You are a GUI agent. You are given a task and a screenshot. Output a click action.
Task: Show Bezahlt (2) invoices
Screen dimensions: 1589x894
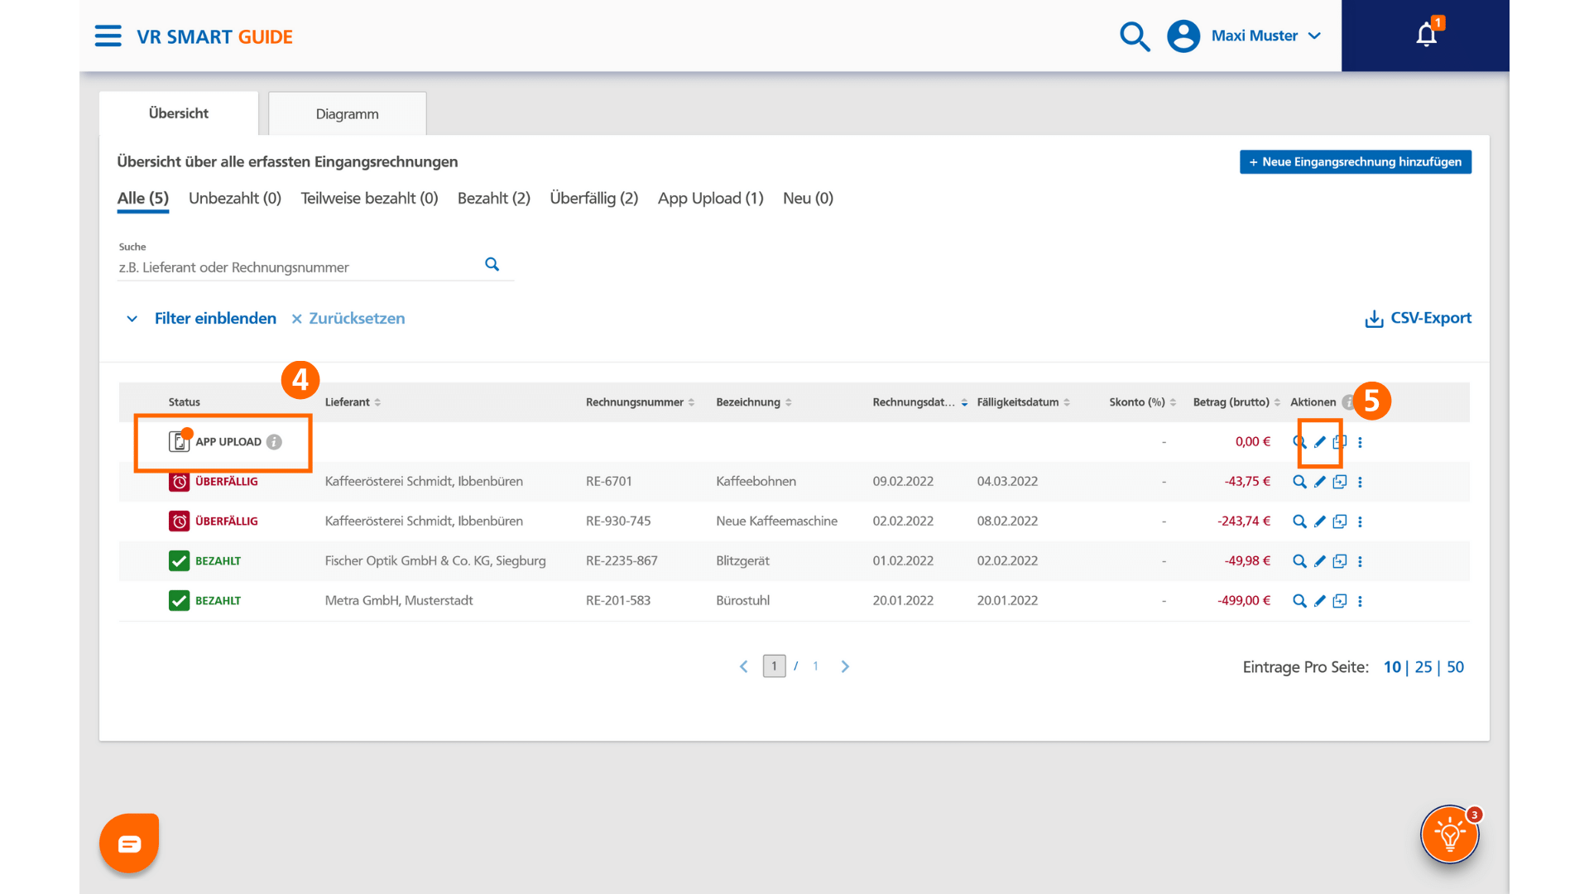(x=494, y=199)
